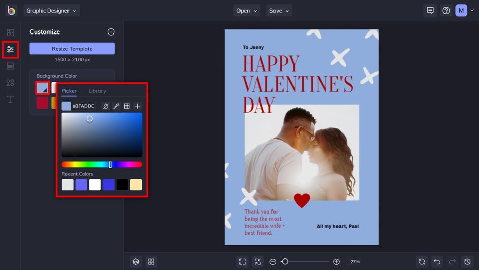This screenshot has width=479, height=270.
Task: Open the Save dropdown menu
Action: point(279,11)
